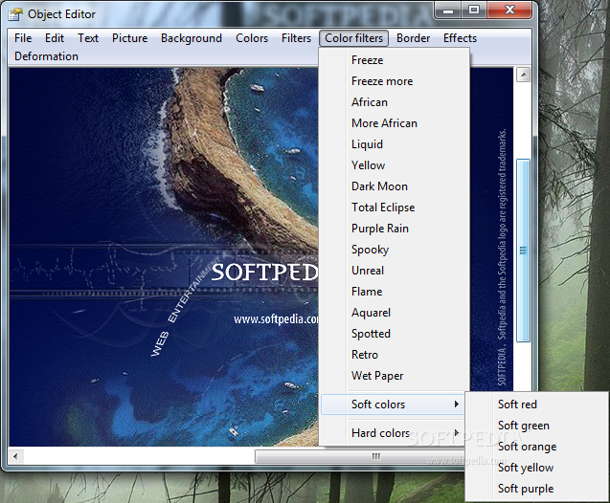Expand the Soft colors submenu
The height and width of the screenshot is (503, 610).
point(394,405)
